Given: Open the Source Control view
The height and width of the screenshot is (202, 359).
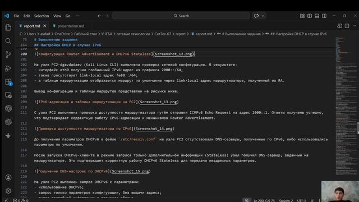Looking at the screenshot, I should pos(8,54).
